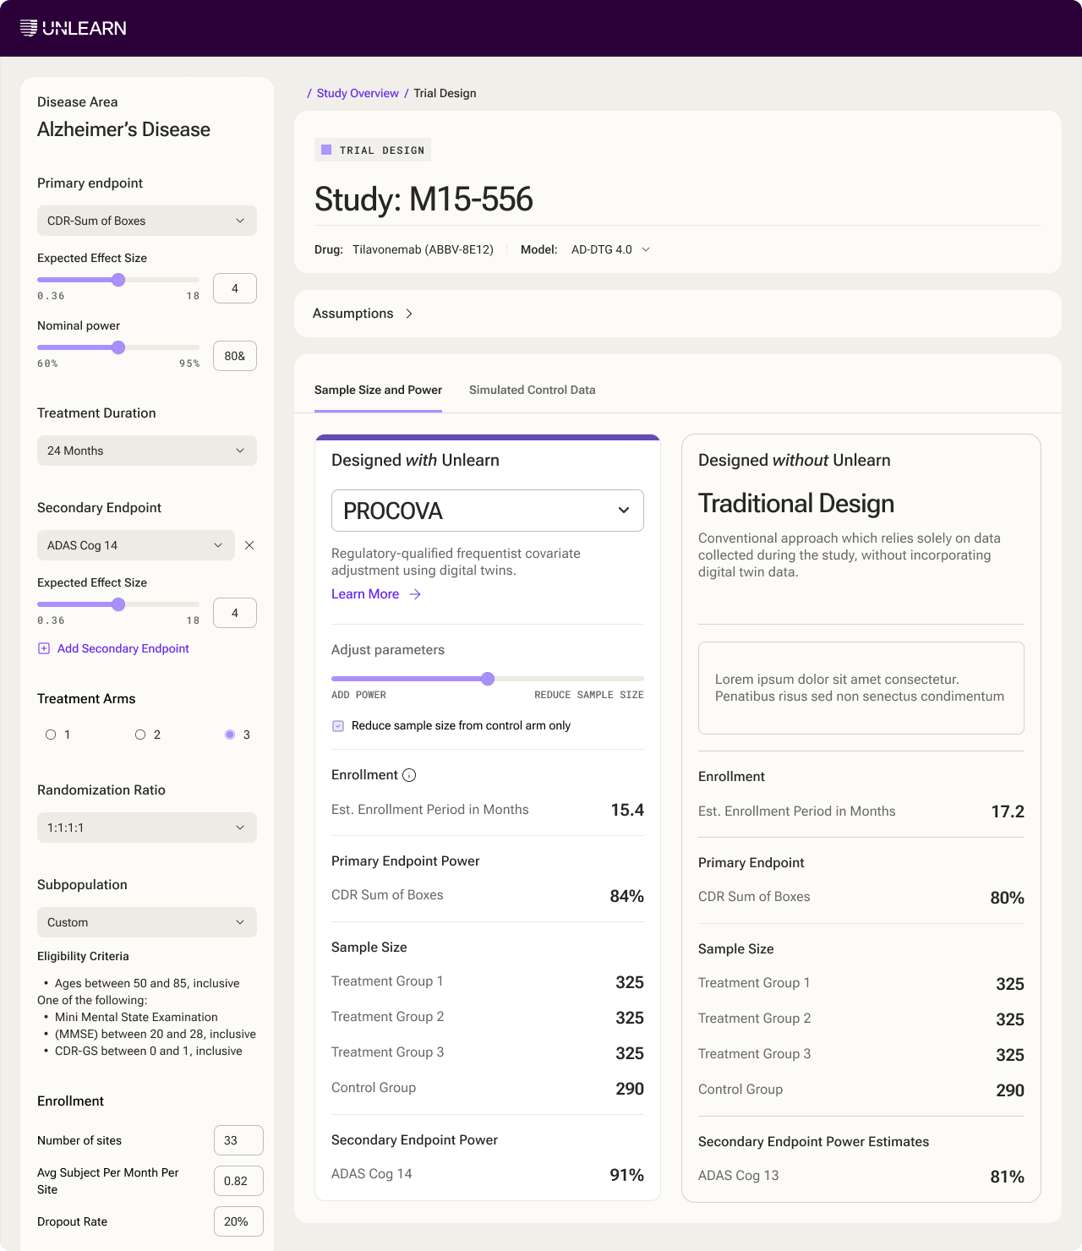The image size is (1082, 1251).
Task: Open the AD-DTG 4.0 model dropdown
Action: tap(610, 249)
